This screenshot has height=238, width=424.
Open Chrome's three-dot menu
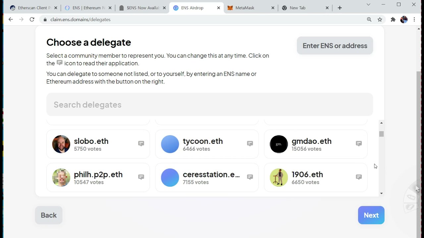pos(414,20)
